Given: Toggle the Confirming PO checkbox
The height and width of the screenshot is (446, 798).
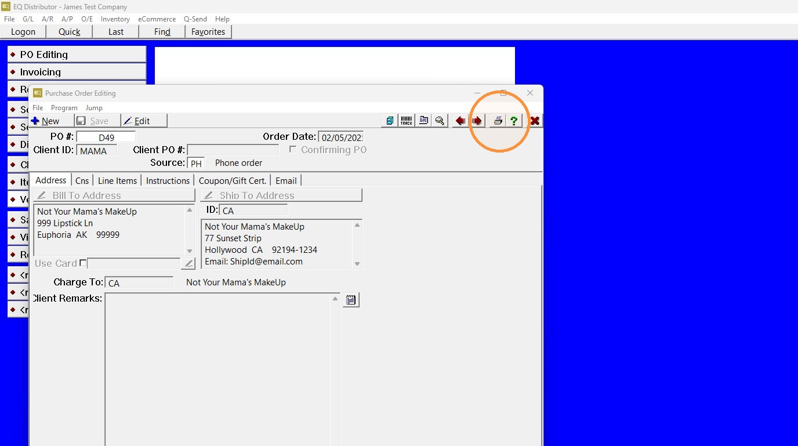Looking at the screenshot, I should [x=293, y=150].
